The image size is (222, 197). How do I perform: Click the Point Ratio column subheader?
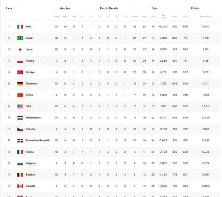tap(206, 17)
